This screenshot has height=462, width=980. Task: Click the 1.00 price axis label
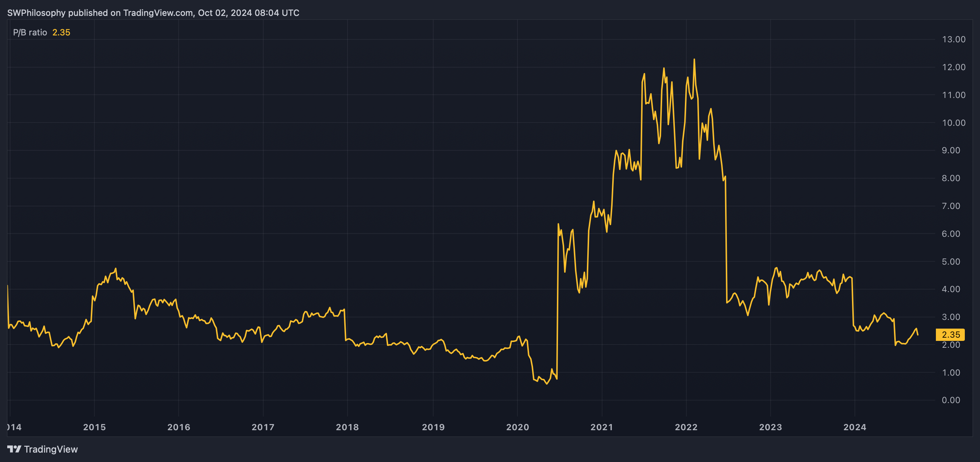951,372
